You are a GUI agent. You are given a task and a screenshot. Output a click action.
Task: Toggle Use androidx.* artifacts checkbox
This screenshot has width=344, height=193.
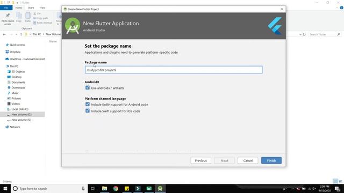[88, 88]
